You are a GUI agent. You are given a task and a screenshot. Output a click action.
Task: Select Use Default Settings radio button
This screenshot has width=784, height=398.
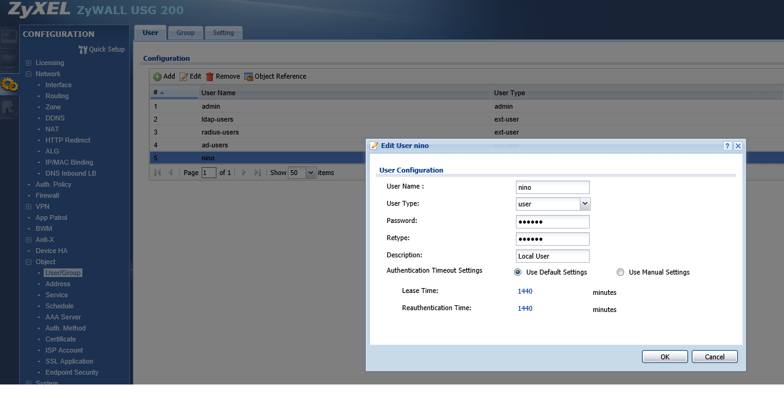coord(518,272)
